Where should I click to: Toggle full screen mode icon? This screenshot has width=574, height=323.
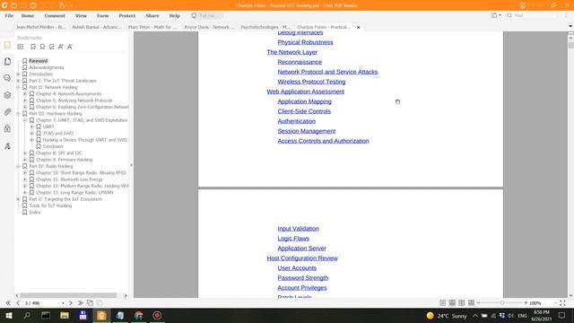562,303
